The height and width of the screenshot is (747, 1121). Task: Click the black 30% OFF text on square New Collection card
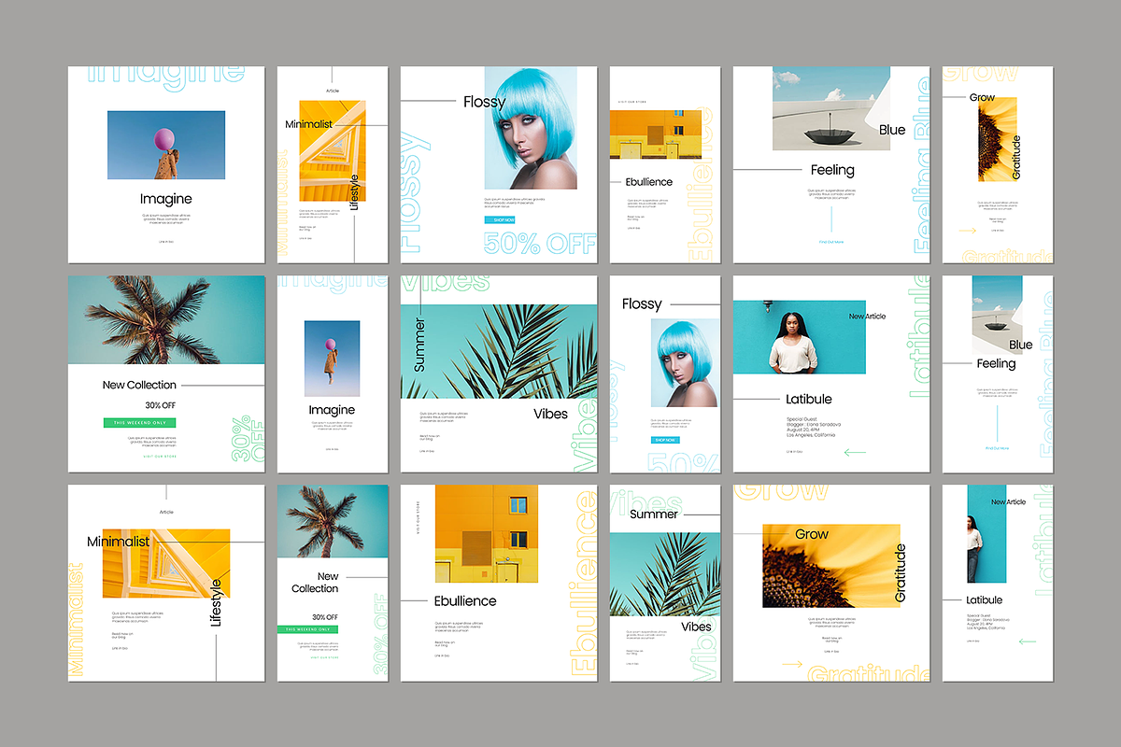[x=160, y=405]
